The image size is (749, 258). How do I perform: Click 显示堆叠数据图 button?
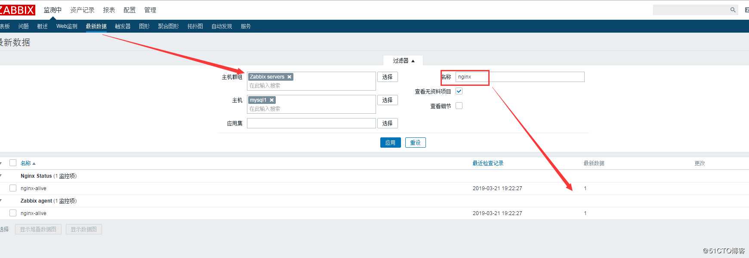pyautogui.click(x=38, y=229)
